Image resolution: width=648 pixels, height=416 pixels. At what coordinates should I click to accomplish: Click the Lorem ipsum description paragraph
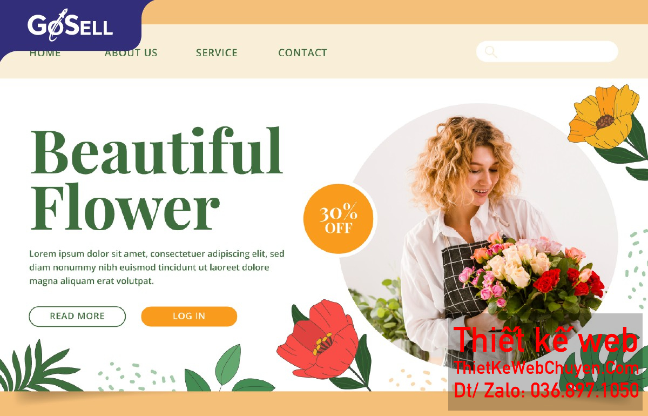pos(157,267)
